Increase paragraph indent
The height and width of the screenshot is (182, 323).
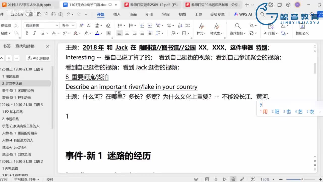click(x=150, y=26)
